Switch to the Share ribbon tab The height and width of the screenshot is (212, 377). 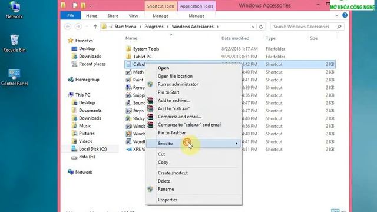point(113,16)
